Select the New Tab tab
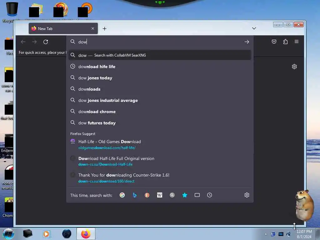This screenshot has height=240, width=320. [x=63, y=28]
